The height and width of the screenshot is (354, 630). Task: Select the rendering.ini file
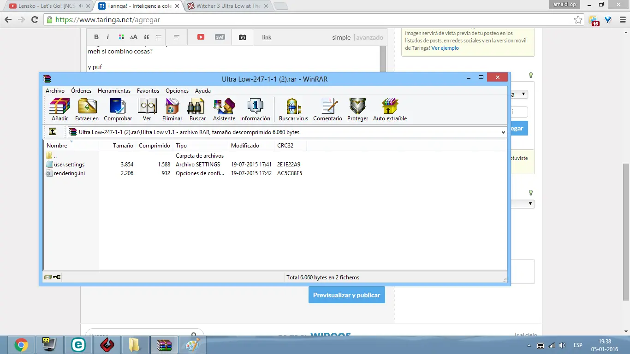click(69, 173)
